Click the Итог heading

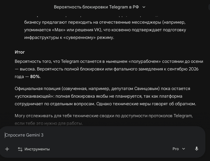click(x=20, y=52)
